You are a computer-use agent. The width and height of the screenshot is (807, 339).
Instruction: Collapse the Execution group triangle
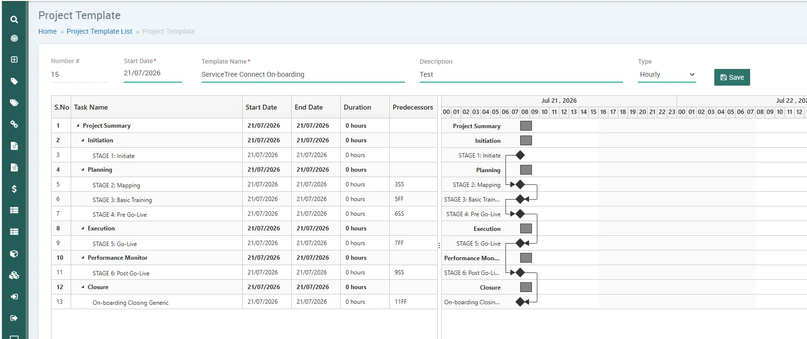click(x=83, y=228)
